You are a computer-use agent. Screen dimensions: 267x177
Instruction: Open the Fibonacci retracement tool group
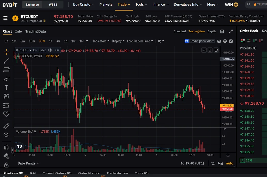[x=6, y=70]
